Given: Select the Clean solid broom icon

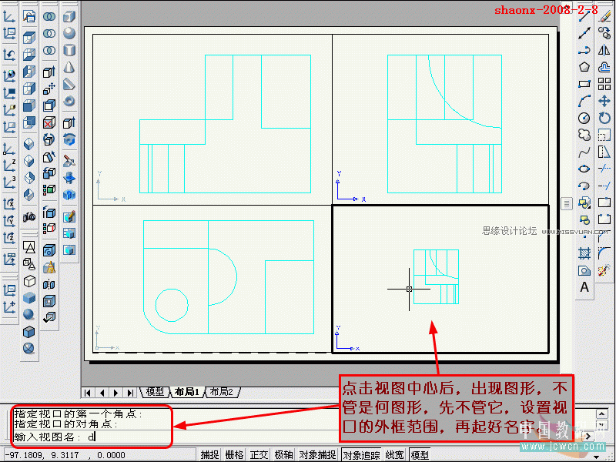Looking at the screenshot, I should coord(49,267).
